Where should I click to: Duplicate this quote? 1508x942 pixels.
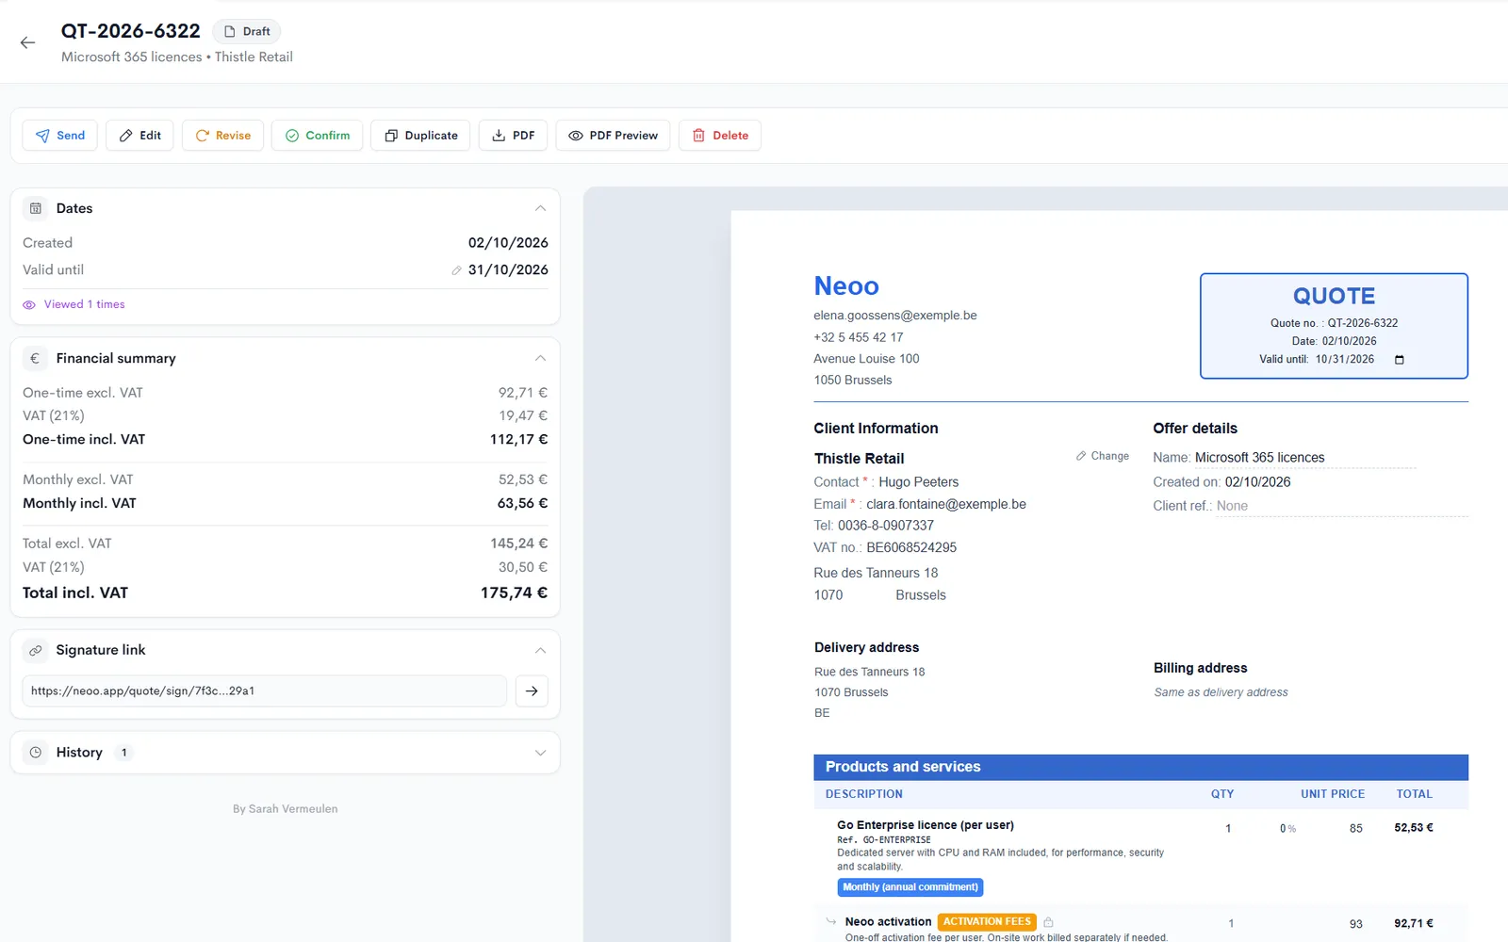[x=420, y=136]
